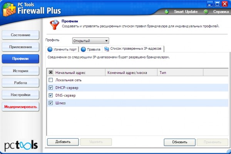Click the globe icon on Изменить порт tab
Viewport: 231px width, 154px height.
50,49
